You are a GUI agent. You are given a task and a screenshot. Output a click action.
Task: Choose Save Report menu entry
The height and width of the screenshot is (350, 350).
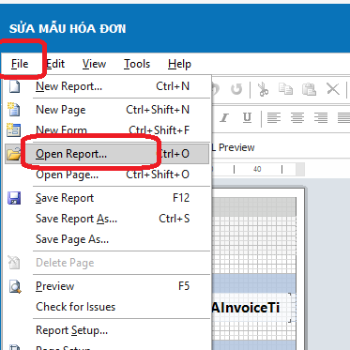click(106, 198)
